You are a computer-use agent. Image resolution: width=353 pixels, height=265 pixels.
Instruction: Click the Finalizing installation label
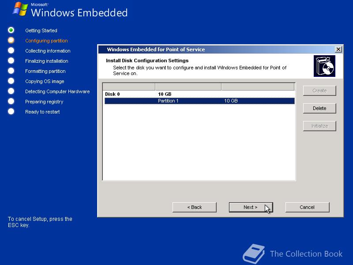click(x=47, y=61)
